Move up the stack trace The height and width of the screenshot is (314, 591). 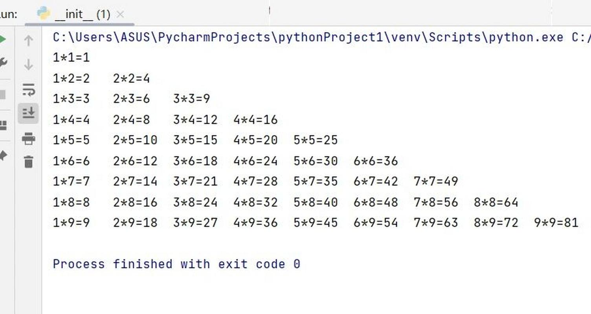[28, 40]
